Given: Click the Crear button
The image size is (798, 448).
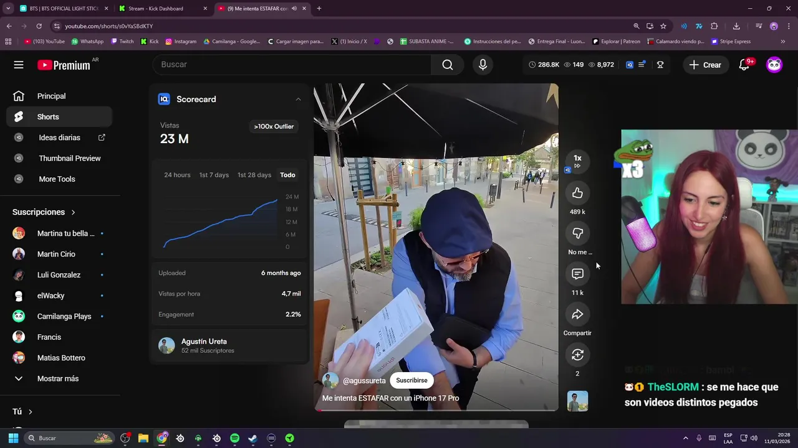Looking at the screenshot, I should 706,65.
